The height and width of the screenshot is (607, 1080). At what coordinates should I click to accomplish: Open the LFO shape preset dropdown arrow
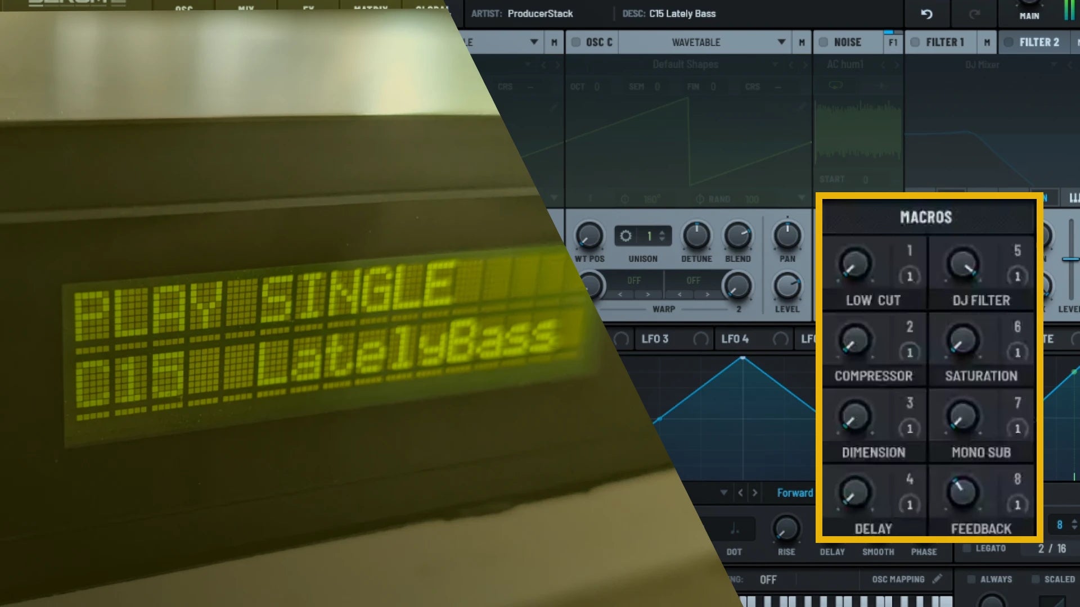click(x=724, y=493)
